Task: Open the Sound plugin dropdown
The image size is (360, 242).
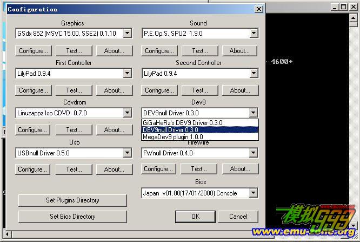Action: pyautogui.click(x=254, y=34)
